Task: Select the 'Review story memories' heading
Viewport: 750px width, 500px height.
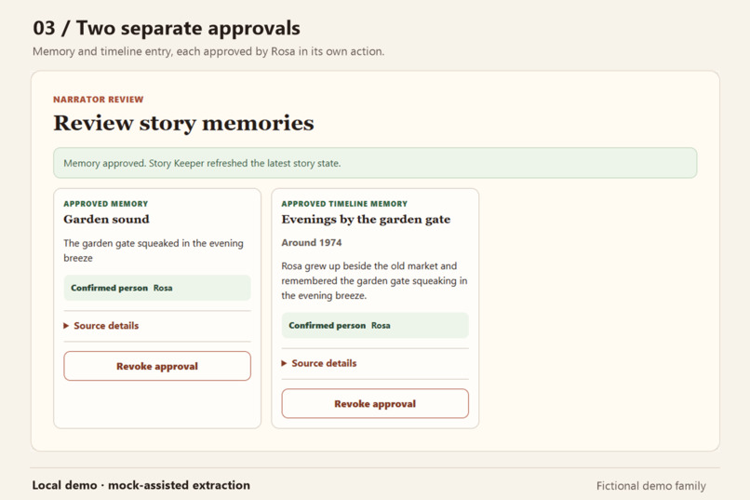Action: point(183,123)
